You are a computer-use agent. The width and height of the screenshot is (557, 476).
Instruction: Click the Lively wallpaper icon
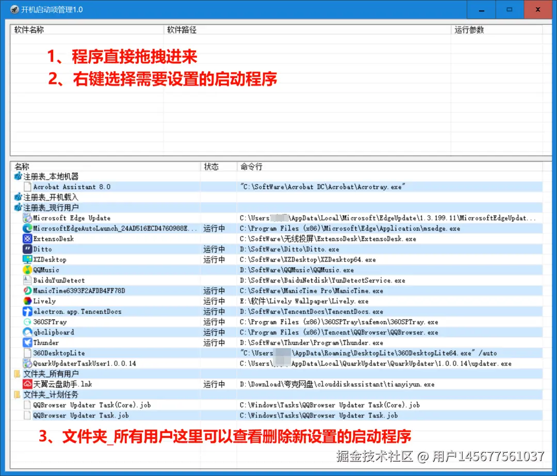(x=27, y=301)
